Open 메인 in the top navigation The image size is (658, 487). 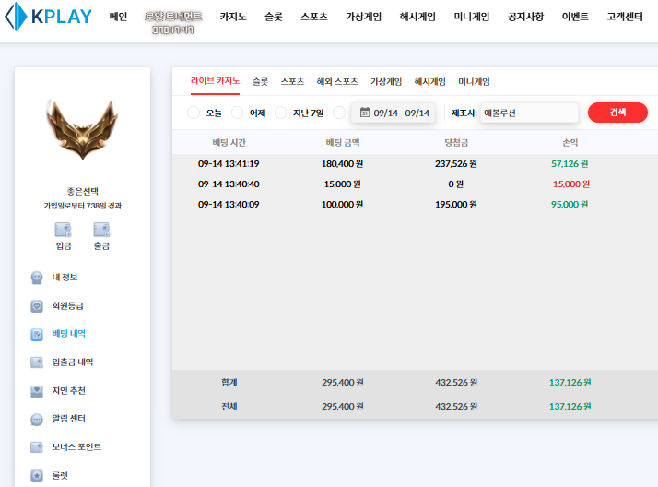[x=118, y=17]
